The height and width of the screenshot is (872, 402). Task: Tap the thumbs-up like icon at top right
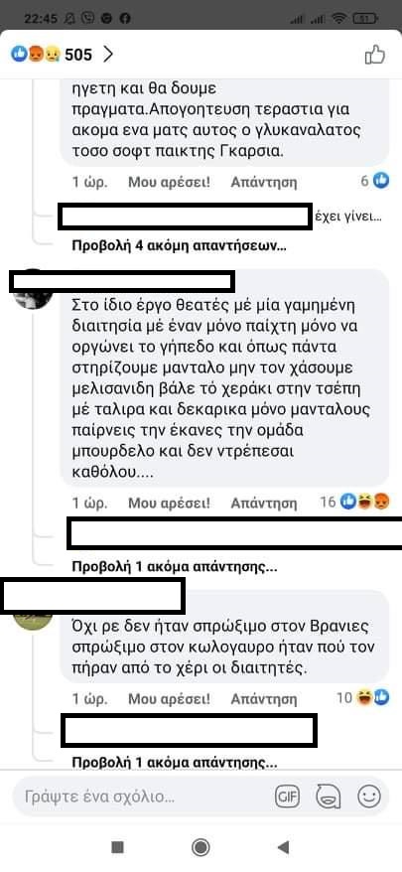[x=375, y=55]
